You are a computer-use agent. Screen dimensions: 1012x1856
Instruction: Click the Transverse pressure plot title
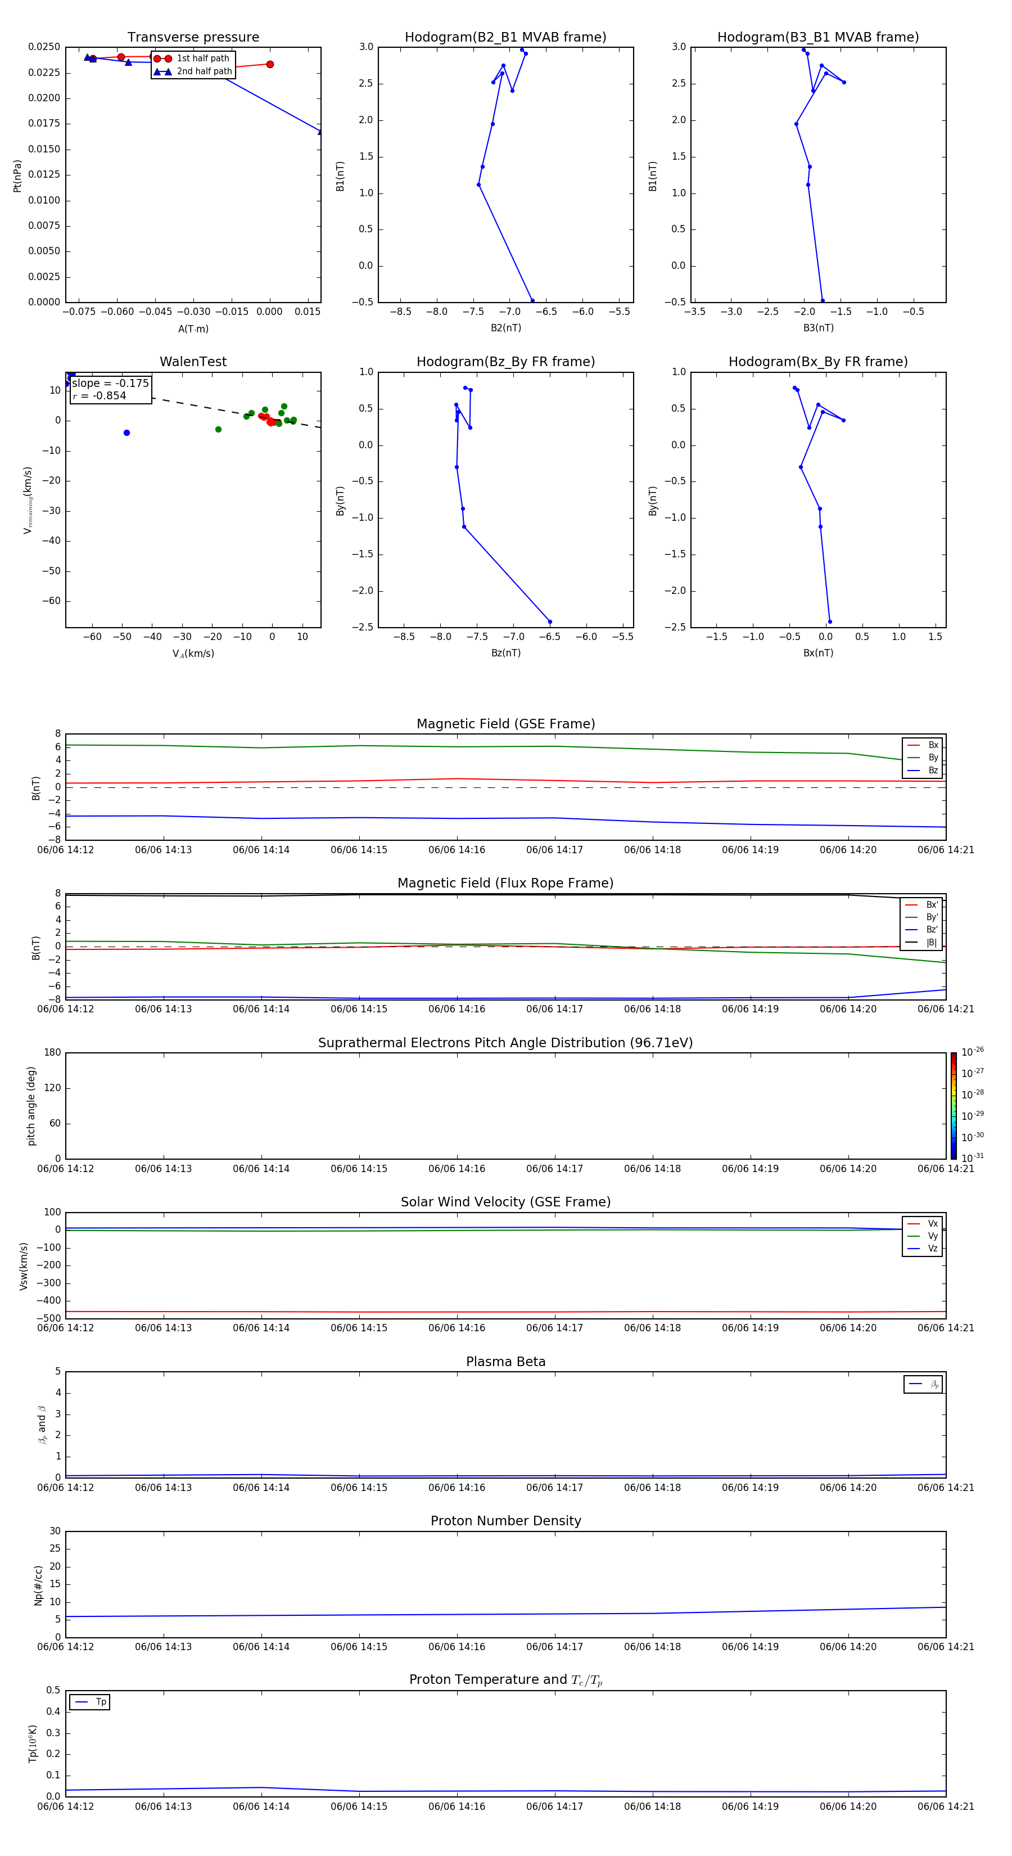click(193, 38)
